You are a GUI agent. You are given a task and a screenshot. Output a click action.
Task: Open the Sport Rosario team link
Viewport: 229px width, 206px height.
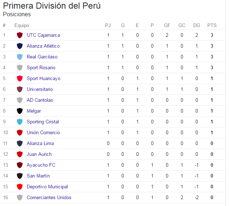tap(41, 68)
